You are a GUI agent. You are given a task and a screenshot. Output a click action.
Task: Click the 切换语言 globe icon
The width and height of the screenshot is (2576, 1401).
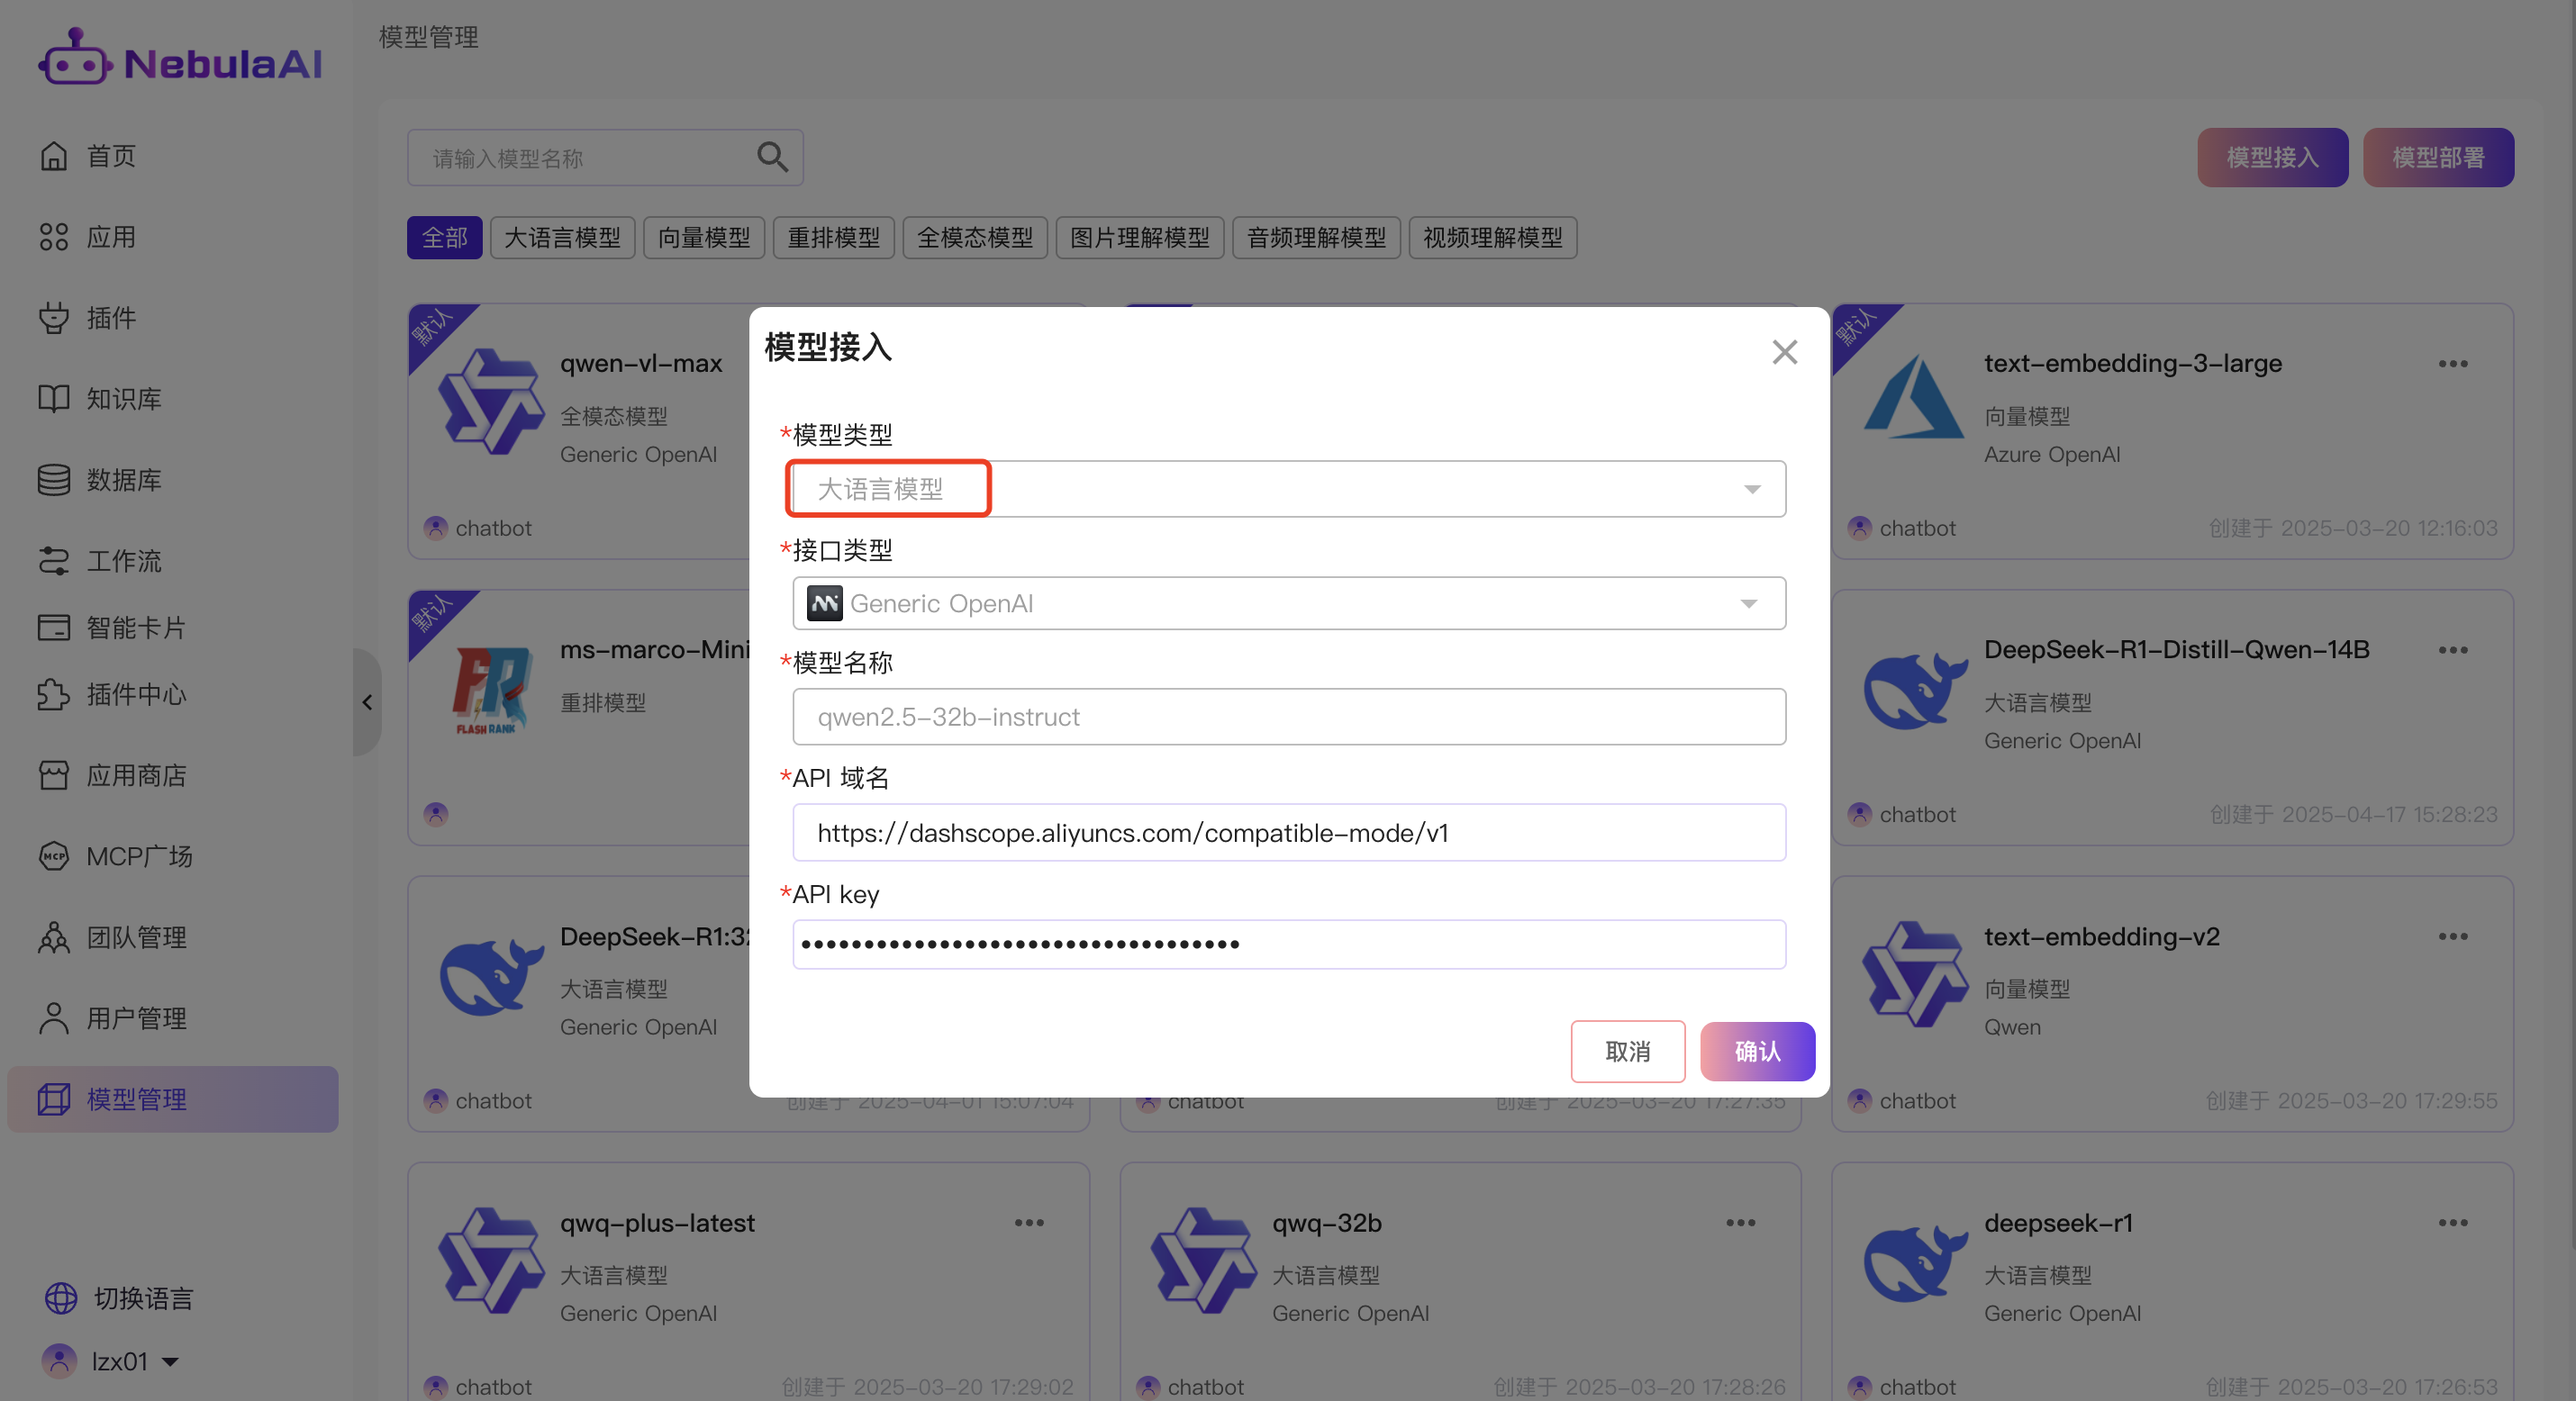coord(61,1298)
